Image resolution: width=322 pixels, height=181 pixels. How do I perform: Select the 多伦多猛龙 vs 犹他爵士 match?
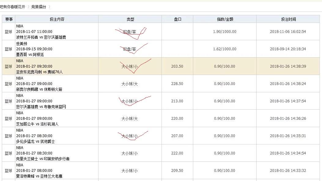tap(35, 141)
